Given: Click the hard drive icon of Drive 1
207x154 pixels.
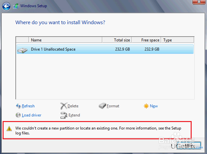Looking at the screenshot, I should click(22, 50).
